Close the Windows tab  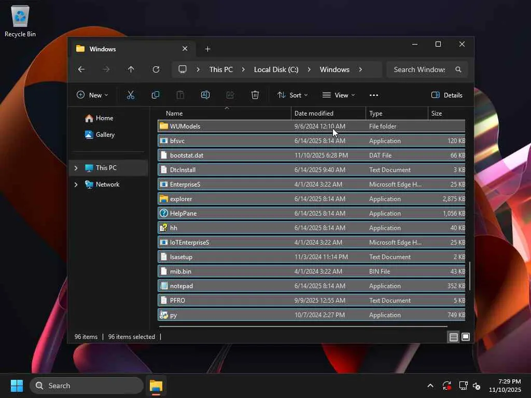tap(185, 49)
